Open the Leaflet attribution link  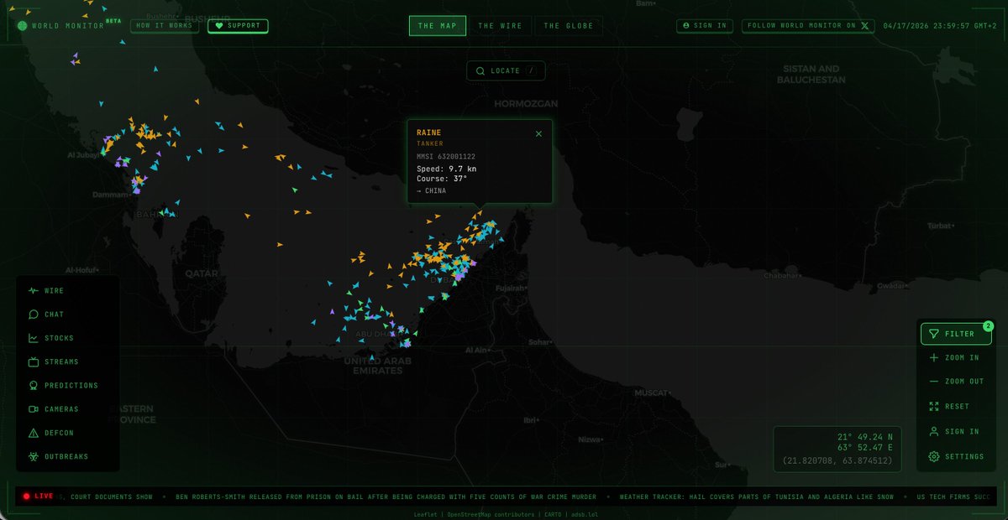(424, 514)
